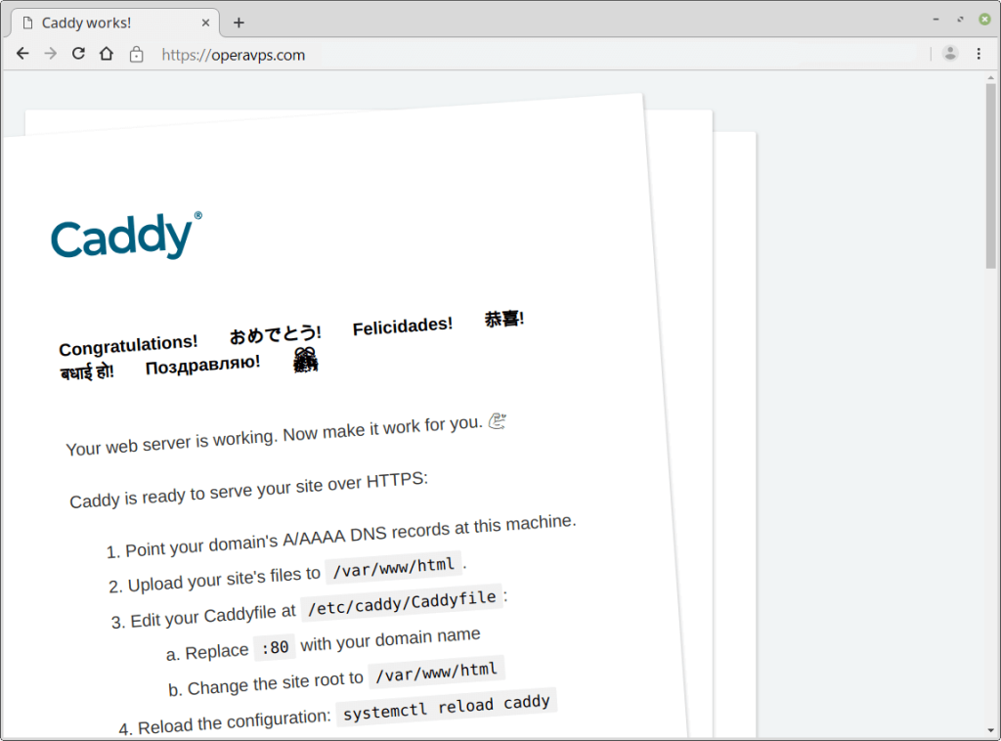Screen dimensions: 1001x741
Task: Minimize the browser window
Action: 936,19
